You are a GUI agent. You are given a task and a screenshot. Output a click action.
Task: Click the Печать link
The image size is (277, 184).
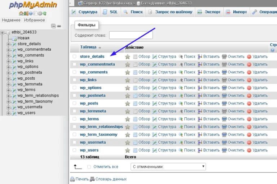click(x=82, y=179)
